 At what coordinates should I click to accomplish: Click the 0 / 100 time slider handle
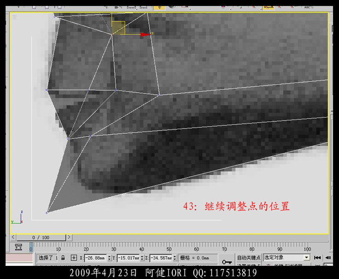coord(41,237)
